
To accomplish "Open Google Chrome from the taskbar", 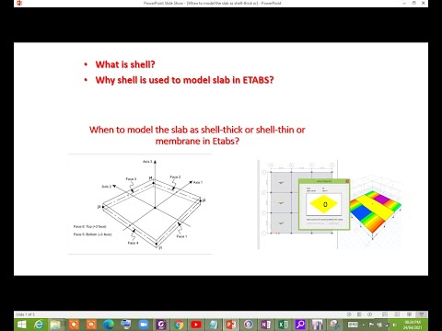I will (x=179, y=325).
